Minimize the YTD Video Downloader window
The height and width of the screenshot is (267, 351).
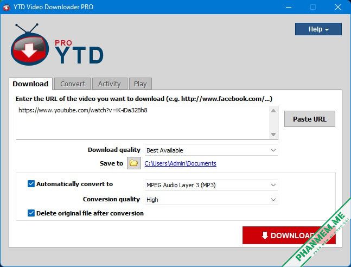tap(289, 7)
